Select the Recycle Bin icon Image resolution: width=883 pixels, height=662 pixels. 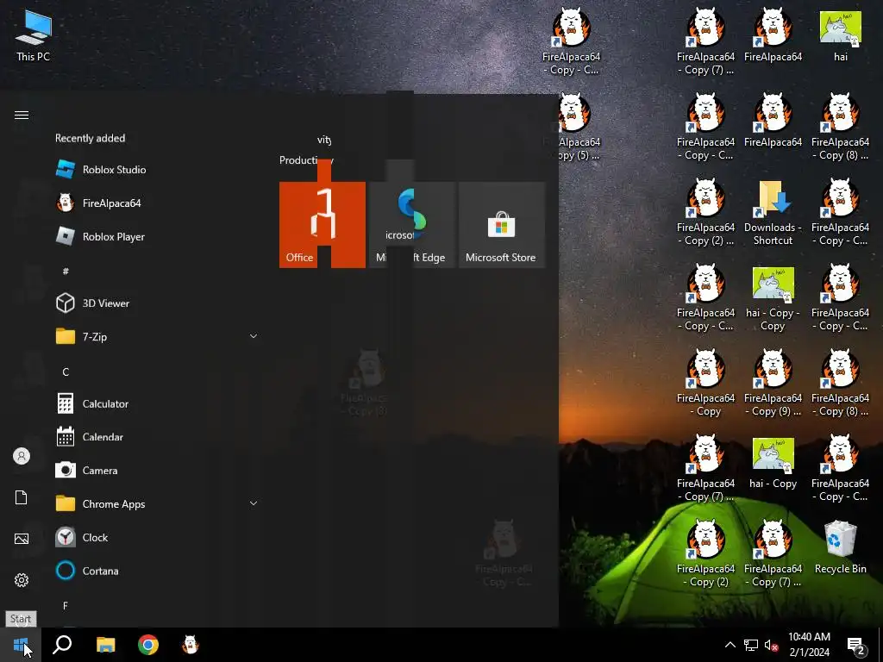pyautogui.click(x=840, y=547)
